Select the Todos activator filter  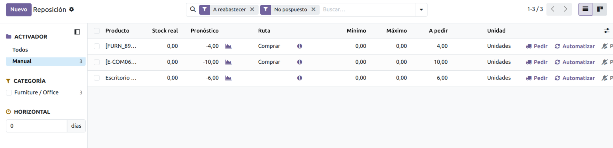[x=20, y=50]
